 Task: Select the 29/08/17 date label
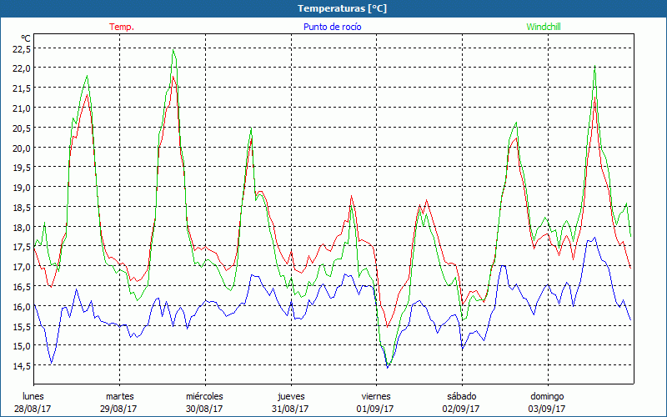(119, 409)
